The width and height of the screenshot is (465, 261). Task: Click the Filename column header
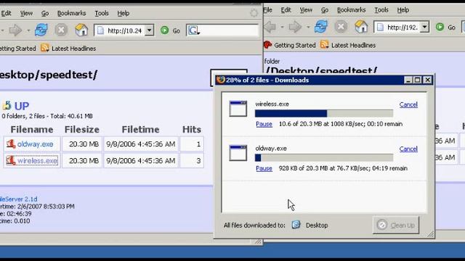[x=32, y=129]
